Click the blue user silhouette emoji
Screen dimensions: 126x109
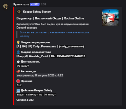[18, 52]
